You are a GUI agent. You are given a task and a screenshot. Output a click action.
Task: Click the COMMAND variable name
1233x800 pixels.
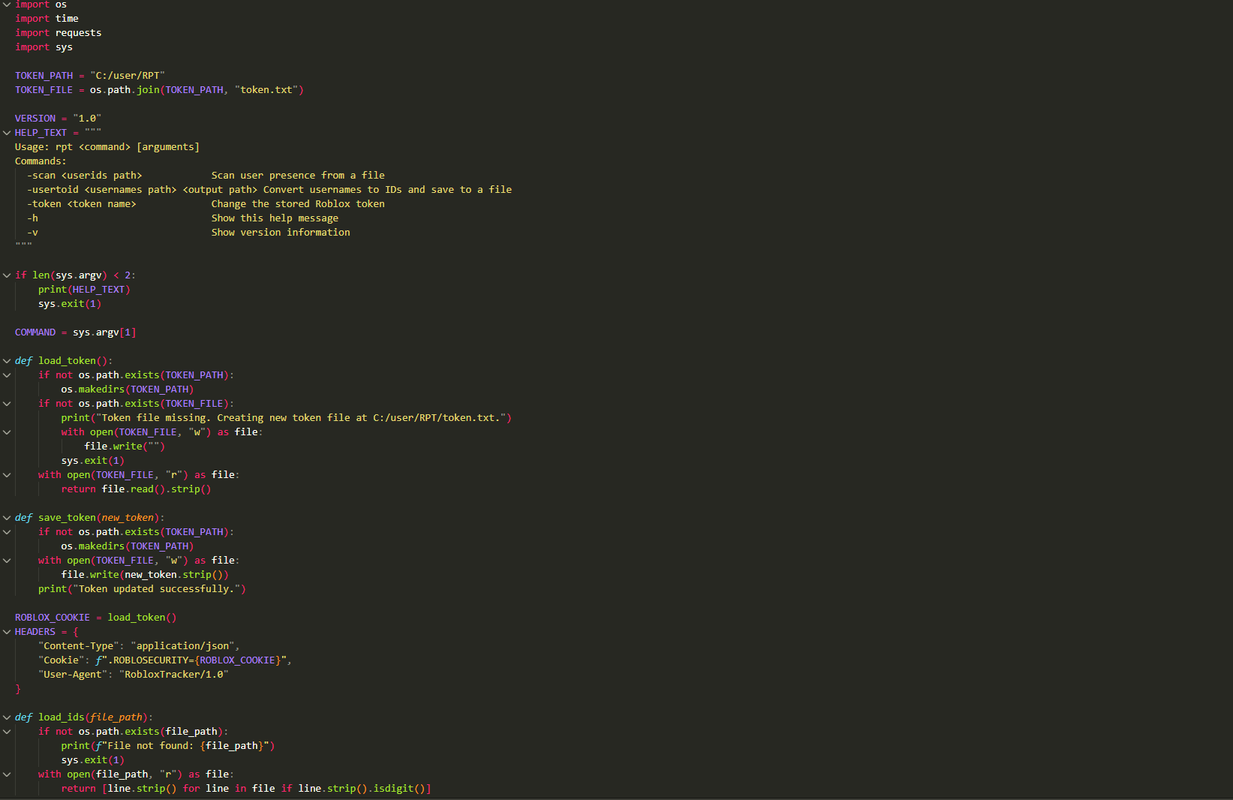tap(35, 332)
